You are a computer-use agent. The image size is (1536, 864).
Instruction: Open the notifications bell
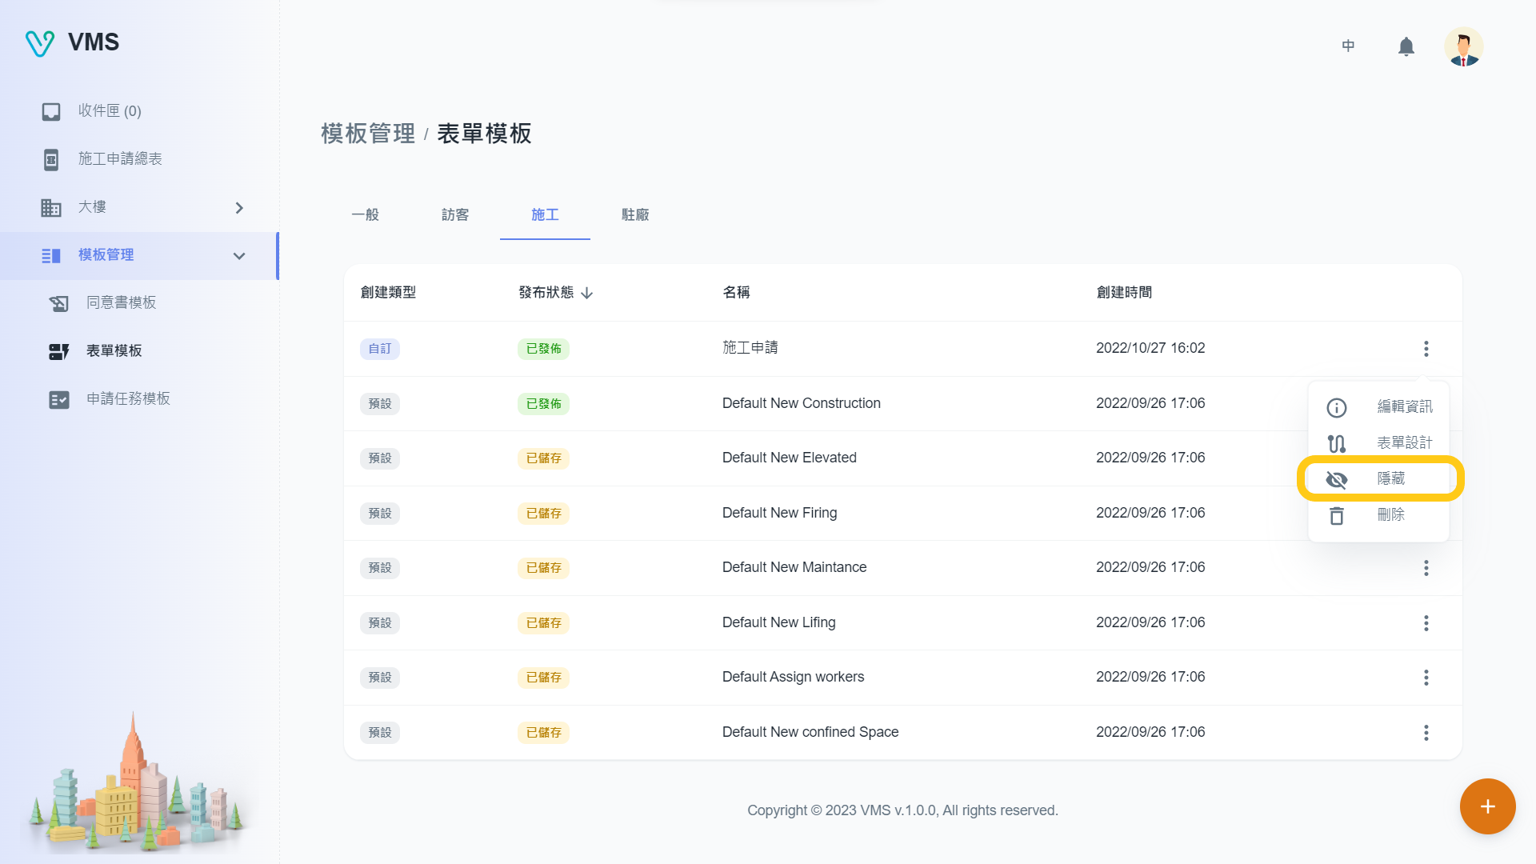[x=1406, y=46]
